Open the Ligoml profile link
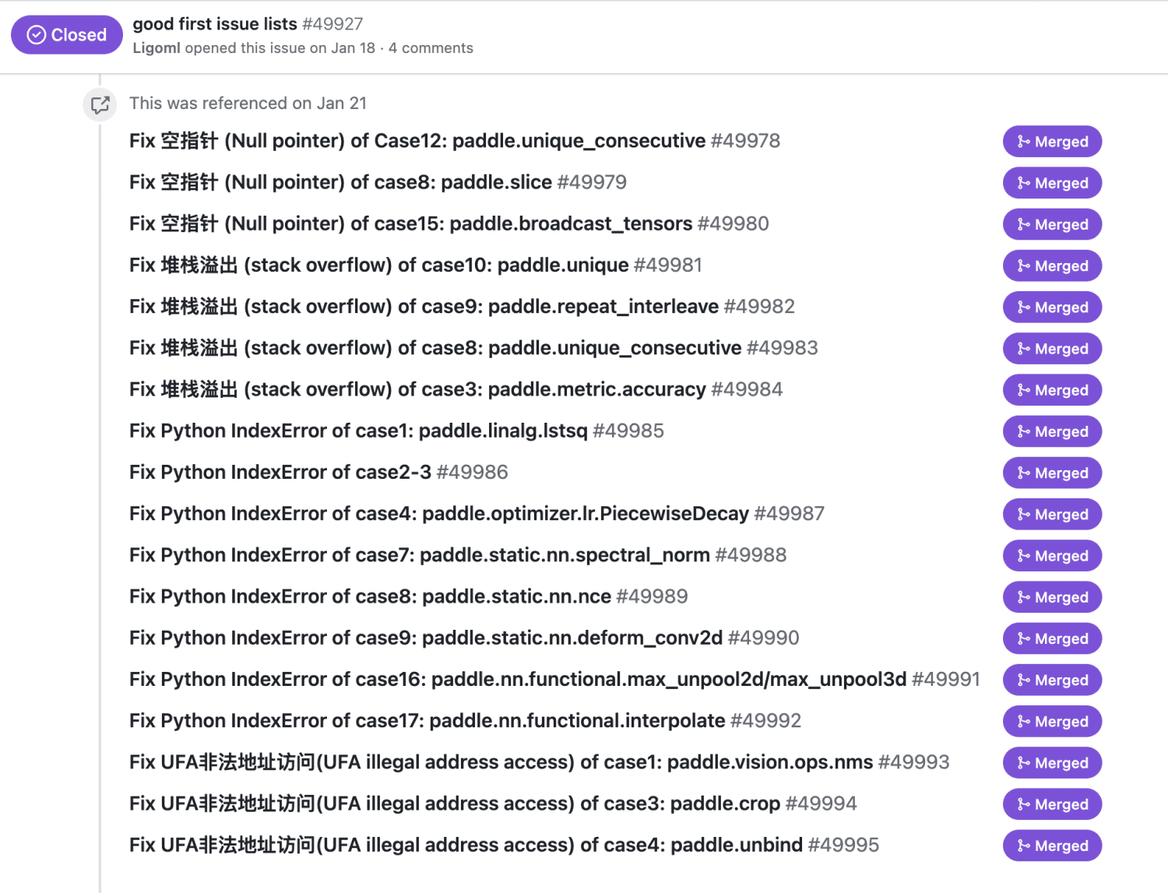The image size is (1168, 893). pyautogui.click(x=157, y=47)
